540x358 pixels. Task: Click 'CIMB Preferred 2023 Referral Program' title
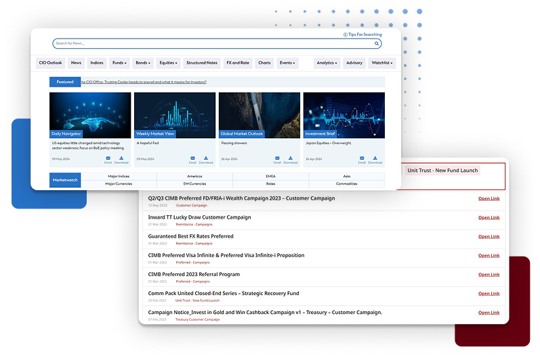coord(194,275)
